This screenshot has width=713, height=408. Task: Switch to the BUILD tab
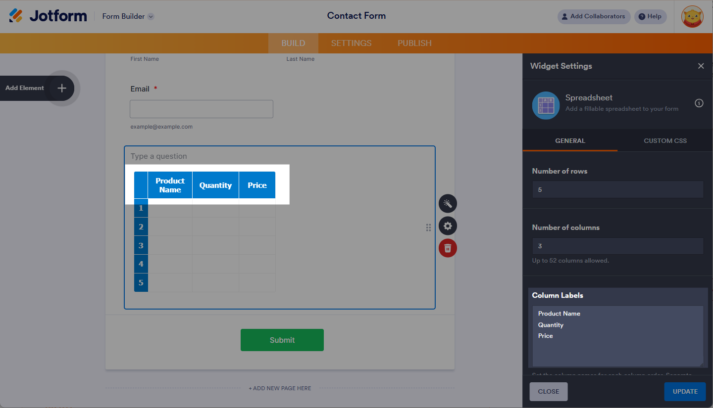[x=293, y=43]
